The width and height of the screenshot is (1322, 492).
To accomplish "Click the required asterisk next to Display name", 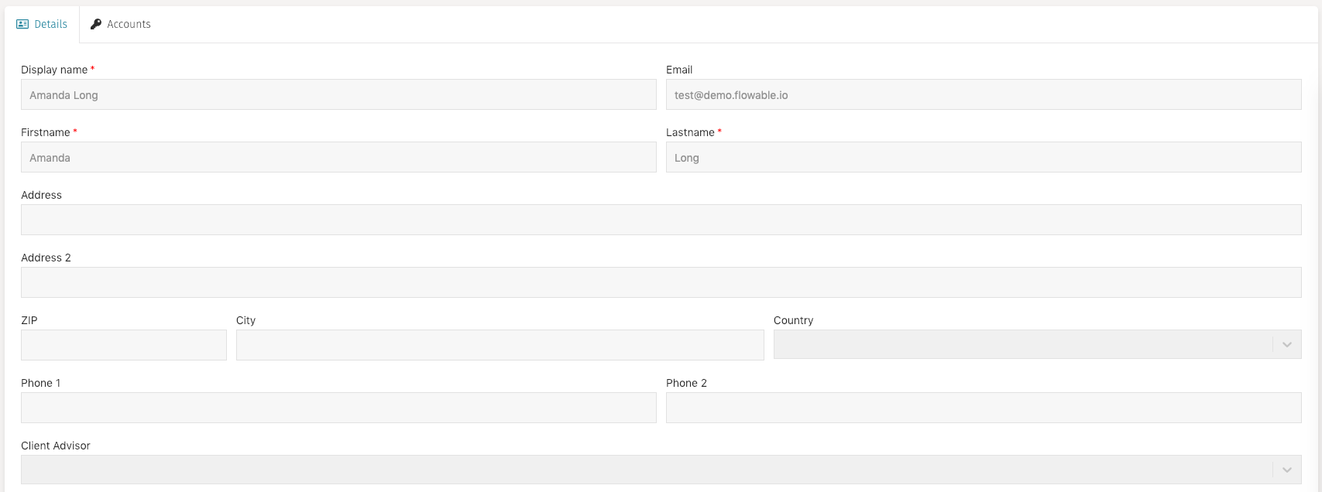I will (x=92, y=67).
